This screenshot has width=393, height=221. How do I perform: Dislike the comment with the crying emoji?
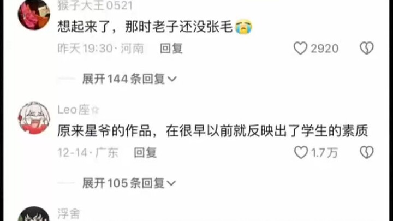(x=367, y=48)
